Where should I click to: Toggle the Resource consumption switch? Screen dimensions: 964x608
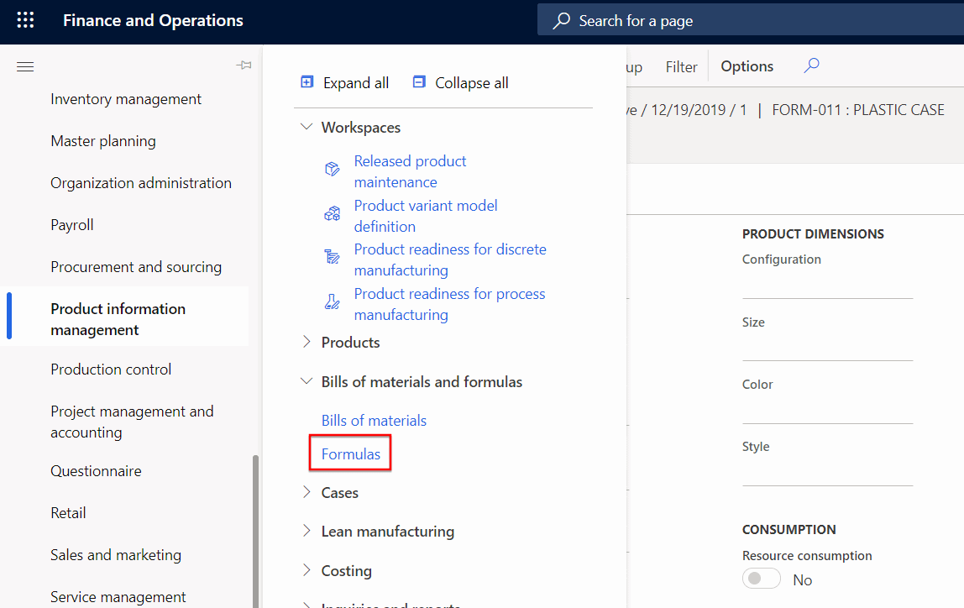pos(761,579)
